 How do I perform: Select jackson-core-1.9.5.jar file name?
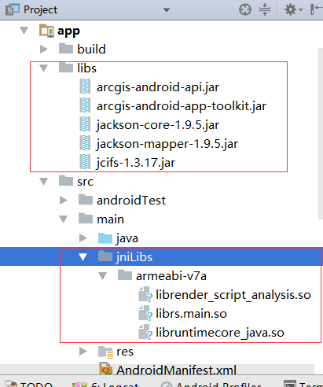coord(158,125)
